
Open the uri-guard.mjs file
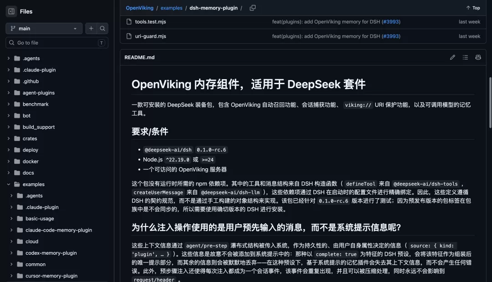(x=151, y=36)
